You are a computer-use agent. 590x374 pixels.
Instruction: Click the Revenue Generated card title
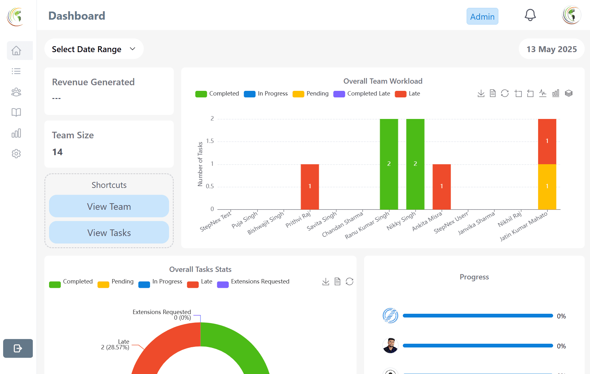pos(93,82)
